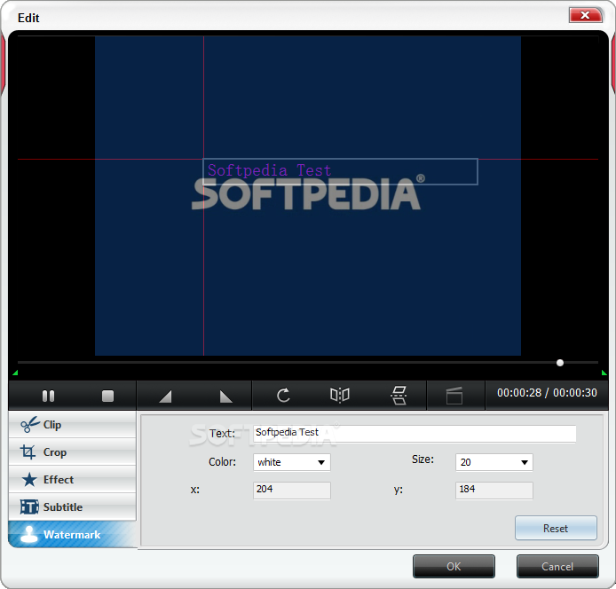The image size is (616, 589).
Task: Open the Color dropdown set to white
Action: (x=292, y=462)
